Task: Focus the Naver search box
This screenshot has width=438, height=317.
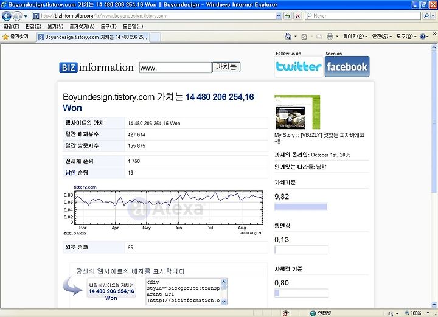Action: tap(363, 16)
